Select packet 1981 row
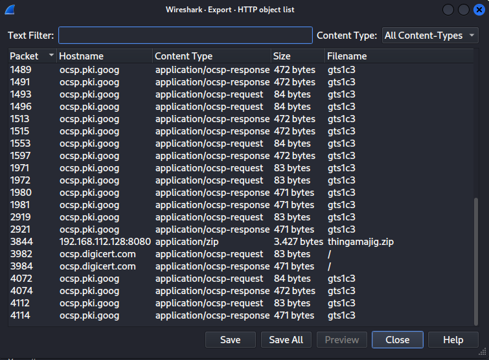Viewport: 489px width, 360px height. [x=241, y=205]
